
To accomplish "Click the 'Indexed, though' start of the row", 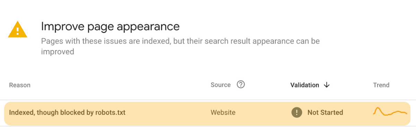I will 29,112.
